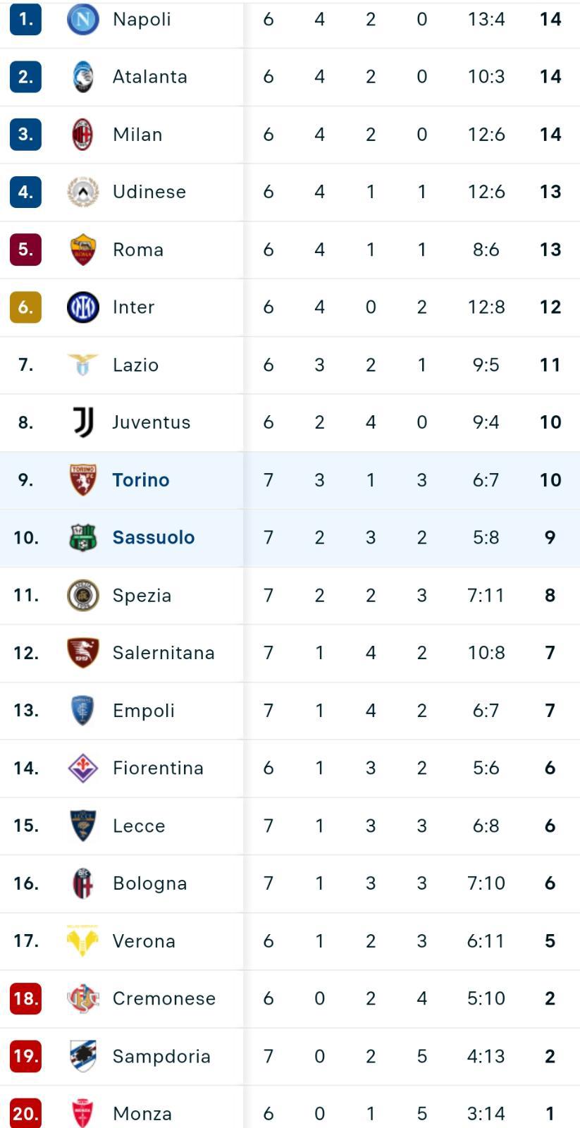Screen dimensions: 580x1128
Task: Click the Milan club crest
Action: 82,134
